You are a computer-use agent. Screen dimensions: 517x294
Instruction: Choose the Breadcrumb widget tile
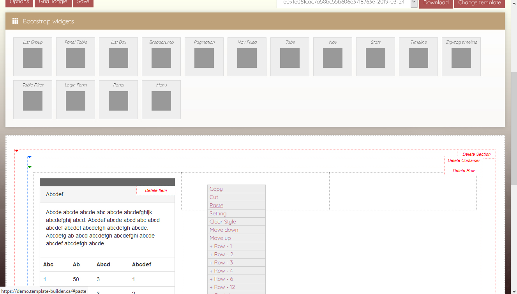pyautogui.click(x=161, y=58)
